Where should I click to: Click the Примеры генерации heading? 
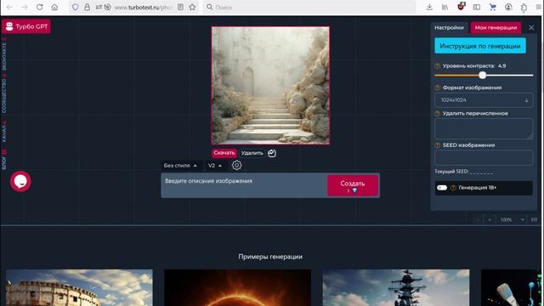click(270, 257)
